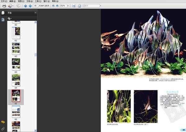Viewport: 186px width, 132px height.
Task: Click the Print icon in toolbar
Action: (x=4, y=6)
